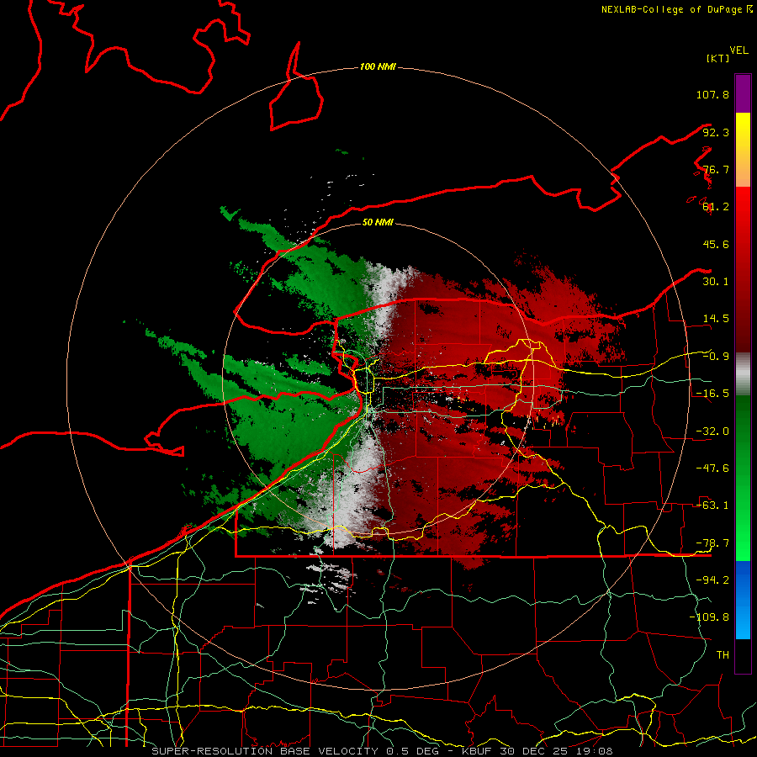Click the 50 NMI range ring label
757x757 pixels.
(378, 222)
